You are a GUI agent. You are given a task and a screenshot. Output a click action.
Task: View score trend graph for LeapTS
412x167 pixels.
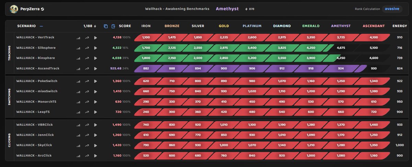[x=87, y=112]
